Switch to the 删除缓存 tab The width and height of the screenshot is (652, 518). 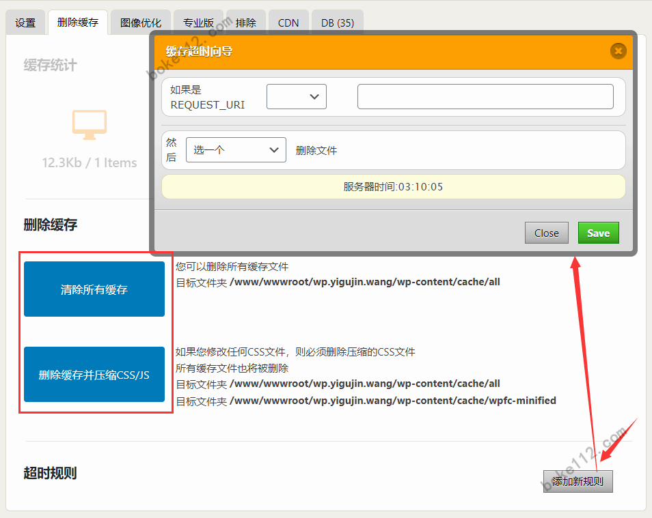78,23
